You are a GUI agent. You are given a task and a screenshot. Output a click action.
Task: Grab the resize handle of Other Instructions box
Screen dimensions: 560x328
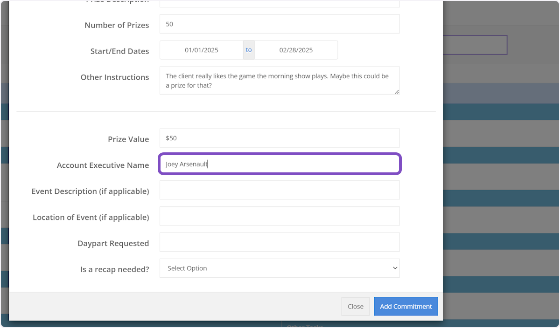click(397, 92)
